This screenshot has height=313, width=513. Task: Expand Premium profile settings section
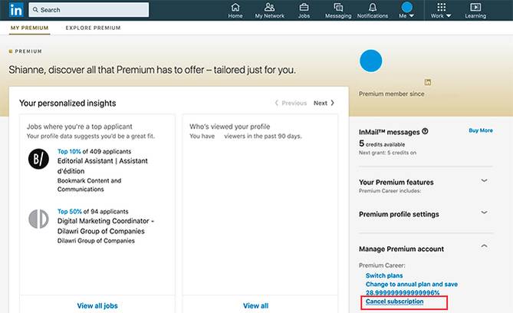click(x=484, y=213)
